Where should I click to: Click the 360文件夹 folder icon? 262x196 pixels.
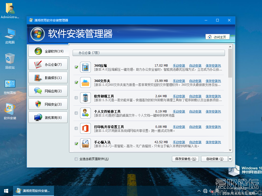(x=85, y=82)
